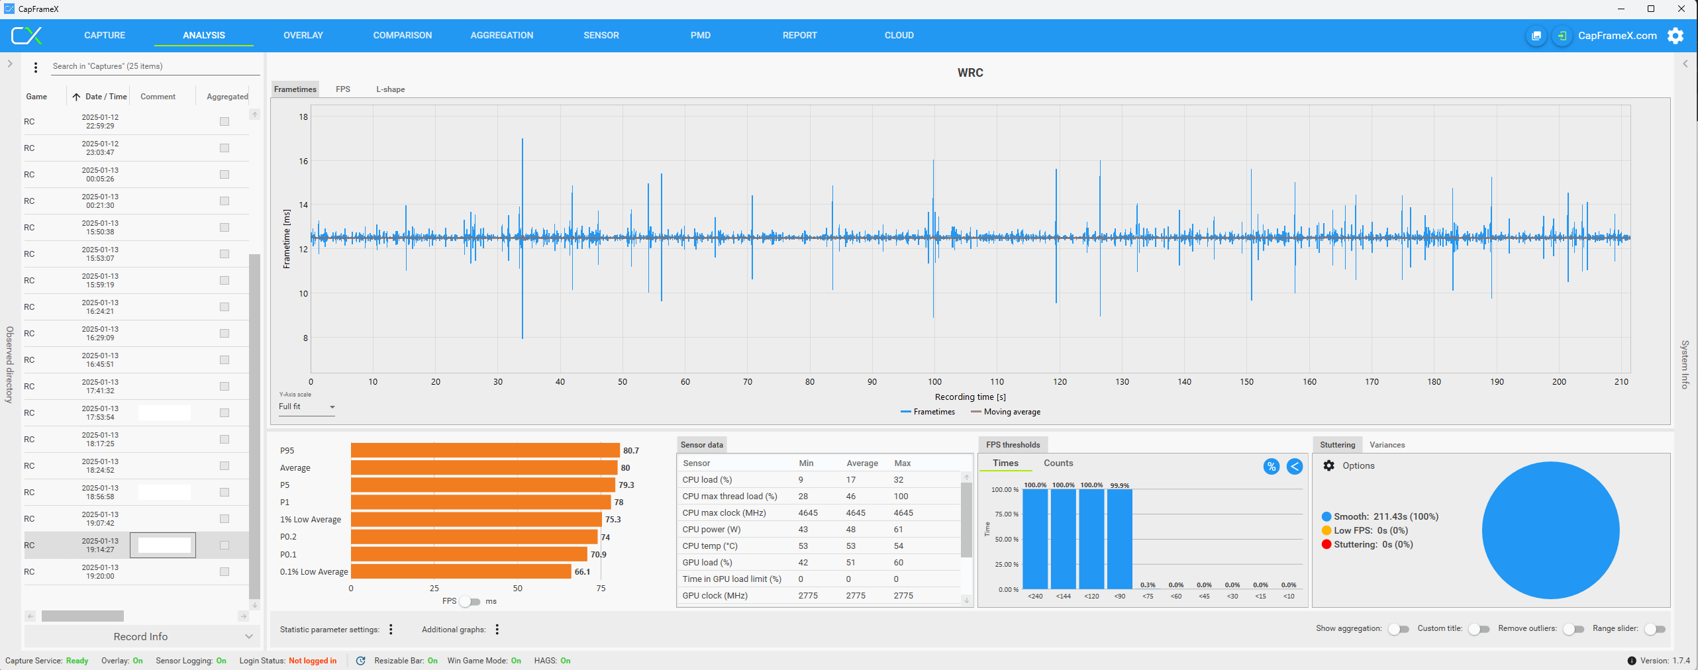Image resolution: width=1698 pixels, height=670 pixels.
Task: Open the three-dot menu beside search field
Action: (x=36, y=67)
